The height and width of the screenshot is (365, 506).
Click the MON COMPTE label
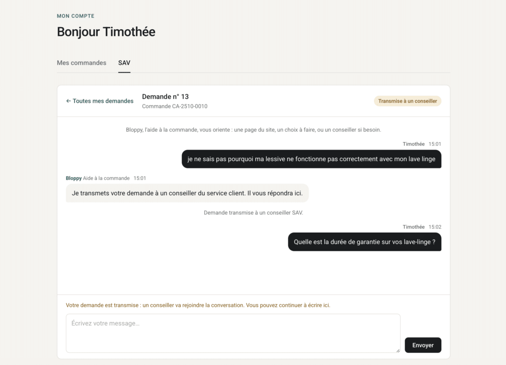pos(76,16)
